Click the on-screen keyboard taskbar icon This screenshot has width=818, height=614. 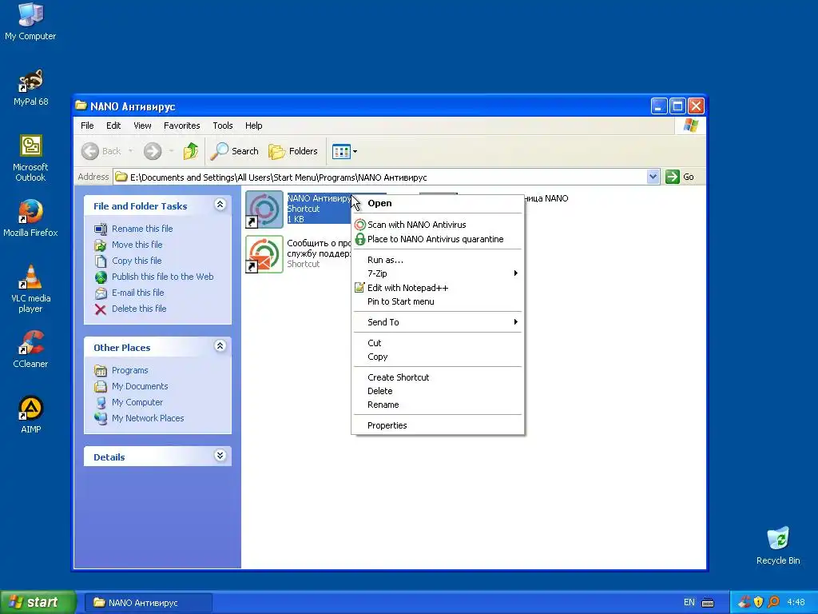(708, 603)
